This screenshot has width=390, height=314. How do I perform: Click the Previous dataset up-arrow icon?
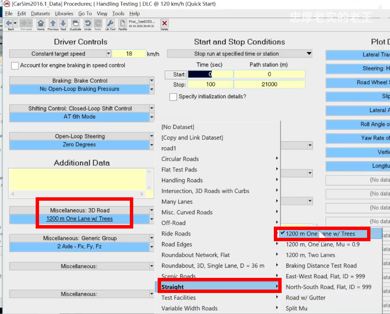tap(53, 23)
